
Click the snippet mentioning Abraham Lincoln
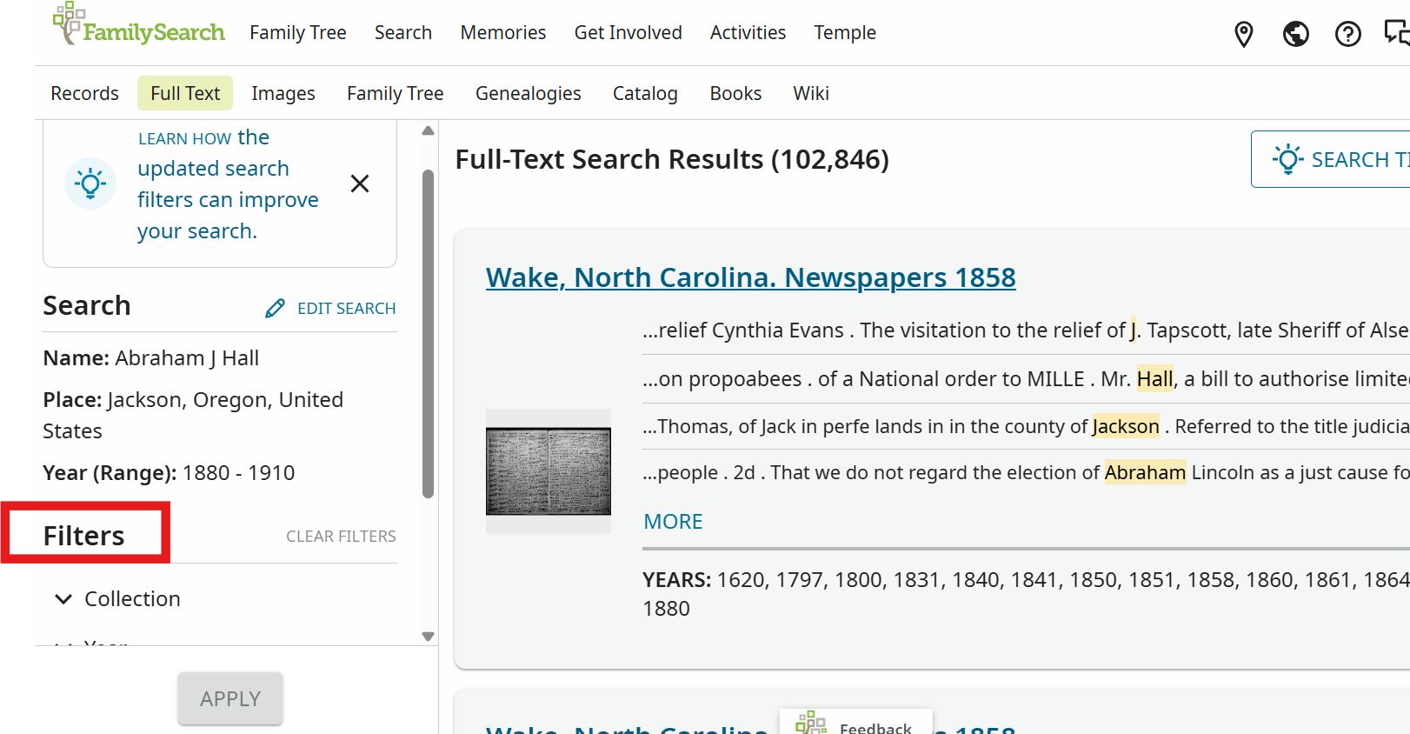(x=1026, y=472)
